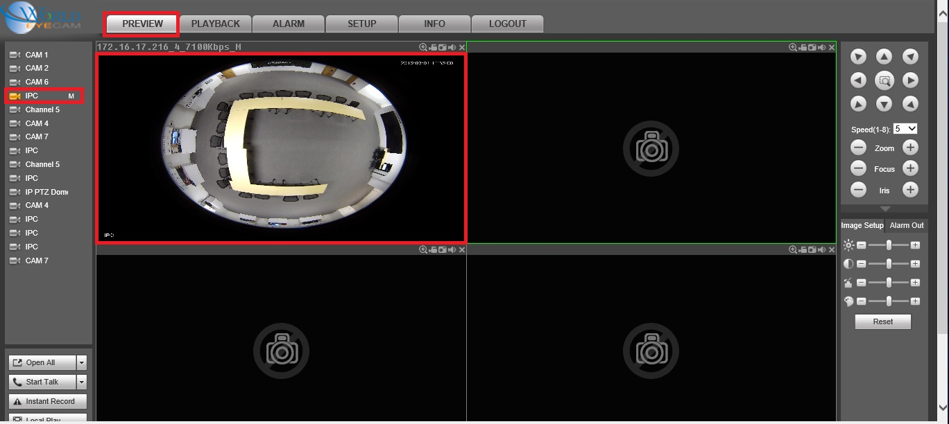Increase hue with the plus button
Screen dimensions: 949x424
(915, 301)
